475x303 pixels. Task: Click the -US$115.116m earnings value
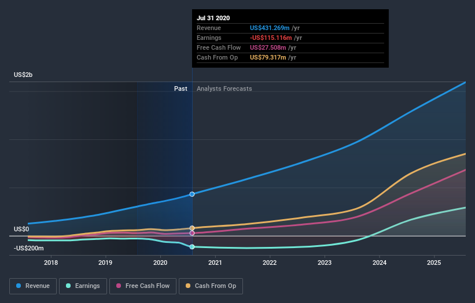point(271,38)
